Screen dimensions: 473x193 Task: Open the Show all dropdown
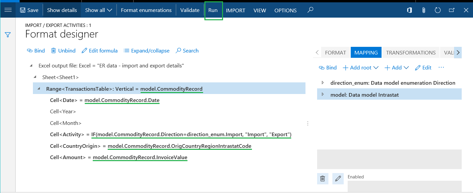99,10
